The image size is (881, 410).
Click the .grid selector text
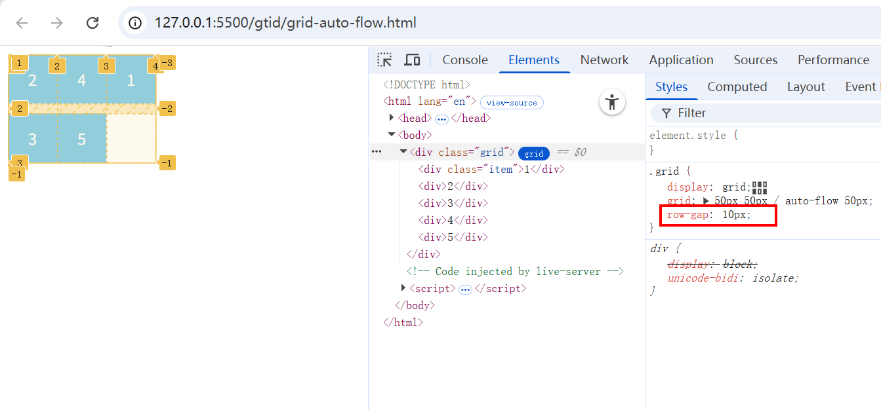pyautogui.click(x=663, y=172)
